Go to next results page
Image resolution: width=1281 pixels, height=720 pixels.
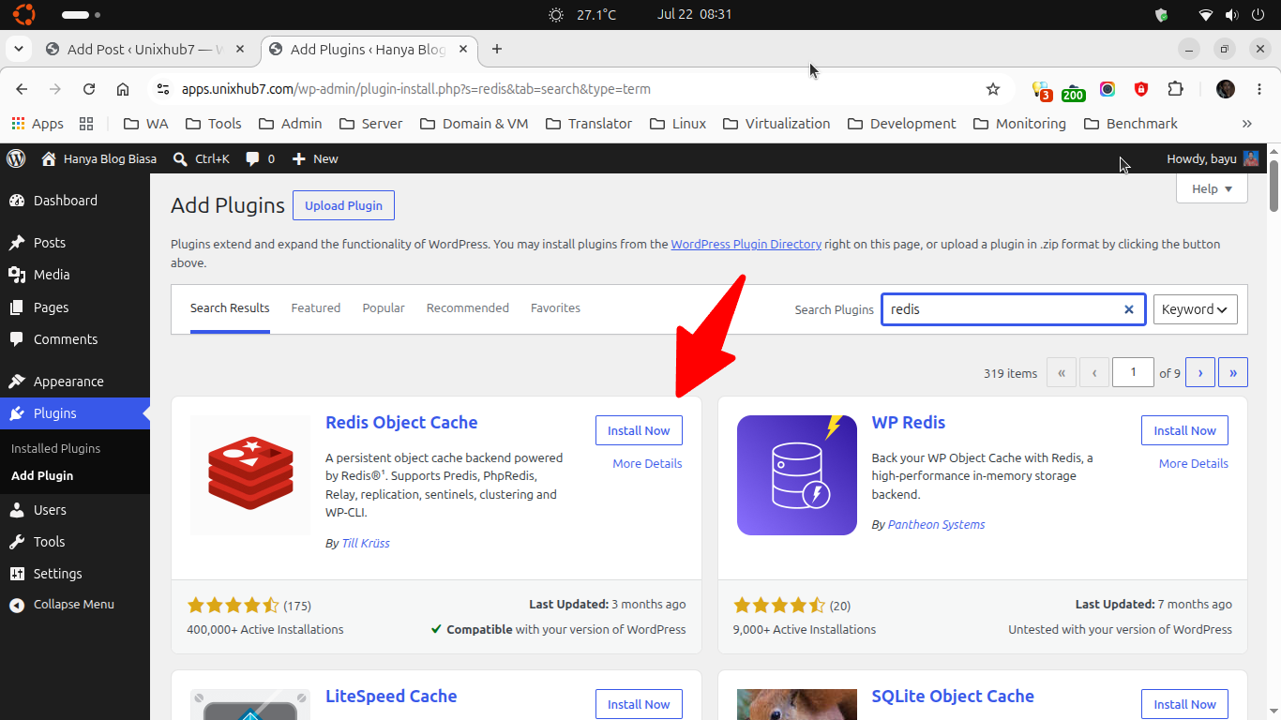1200,372
